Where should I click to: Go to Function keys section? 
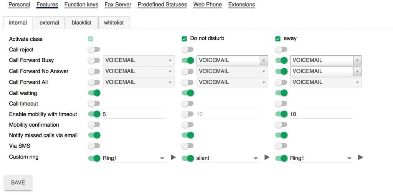point(81,5)
